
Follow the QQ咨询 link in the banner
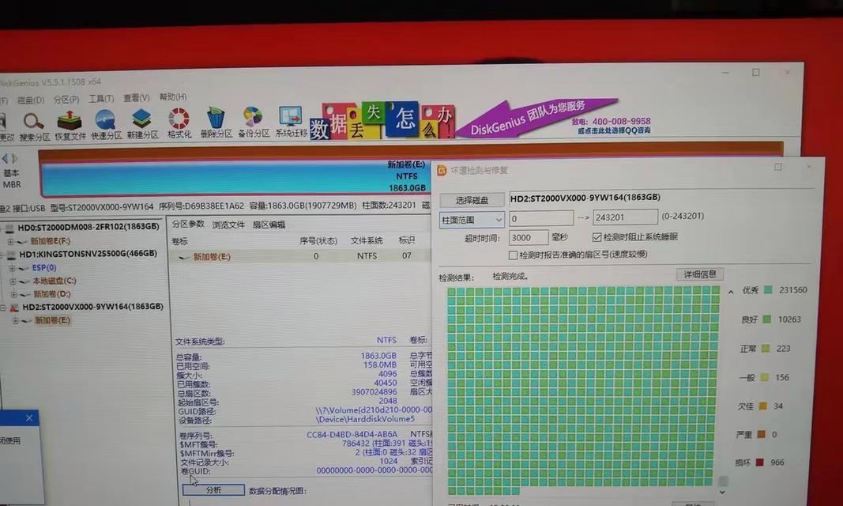pyautogui.click(x=614, y=130)
